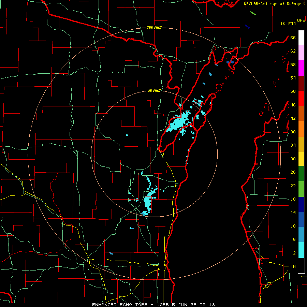Viewport: 307px width, 307px height.
Task: Click the medium blue legend band
Action: [x=301, y=219]
